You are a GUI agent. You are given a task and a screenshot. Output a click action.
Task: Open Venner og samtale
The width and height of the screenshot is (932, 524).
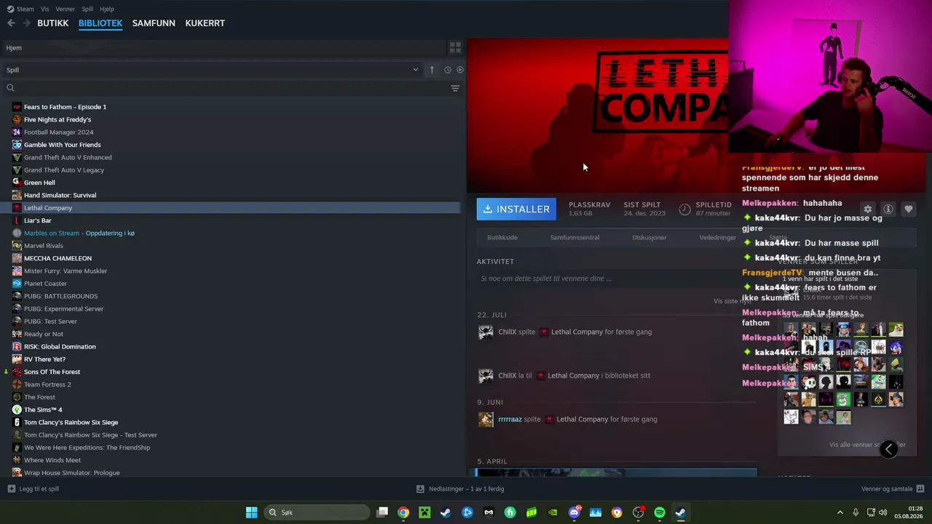[887, 489]
